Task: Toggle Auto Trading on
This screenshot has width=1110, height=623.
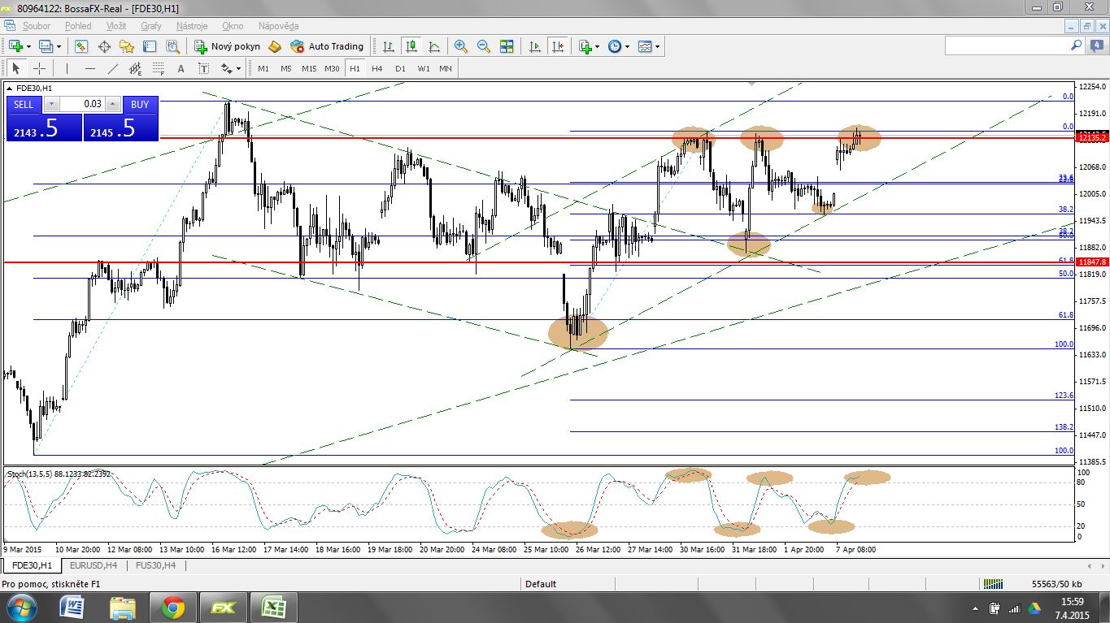Action: [327, 46]
